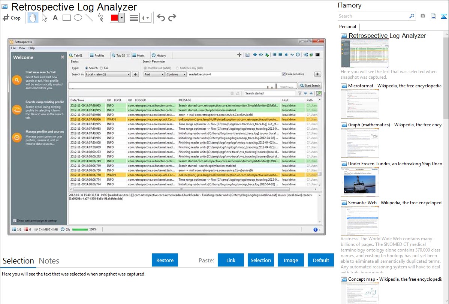
Task: Open the Semantic Web snapshot thumbnail
Action: coord(360,221)
